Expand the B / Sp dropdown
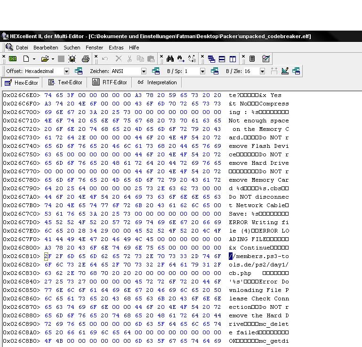The height and width of the screenshot is (347, 362). pyautogui.click(x=202, y=71)
